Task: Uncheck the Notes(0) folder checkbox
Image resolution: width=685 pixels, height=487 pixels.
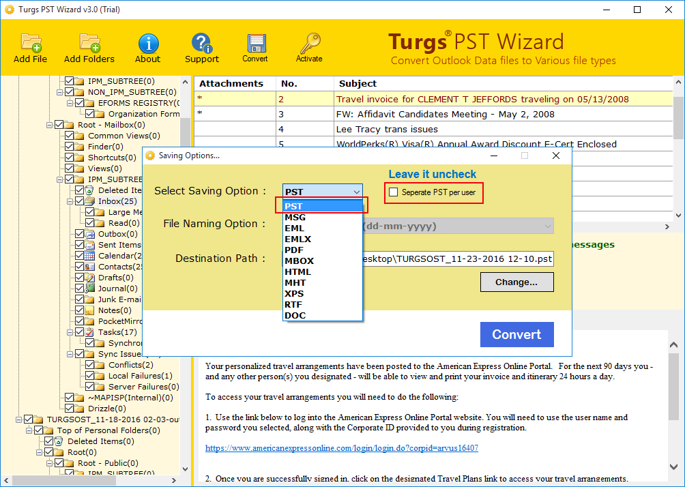Action: (80, 310)
